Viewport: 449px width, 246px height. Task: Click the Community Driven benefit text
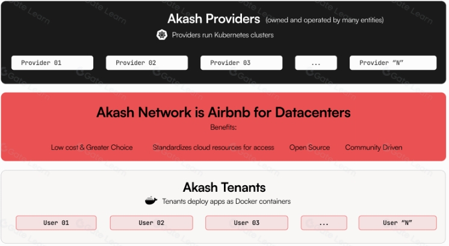[374, 147]
